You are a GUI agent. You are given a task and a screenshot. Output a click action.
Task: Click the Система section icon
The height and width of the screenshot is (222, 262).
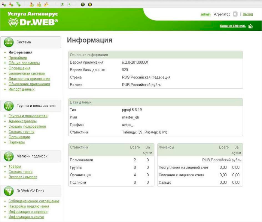[9, 42]
